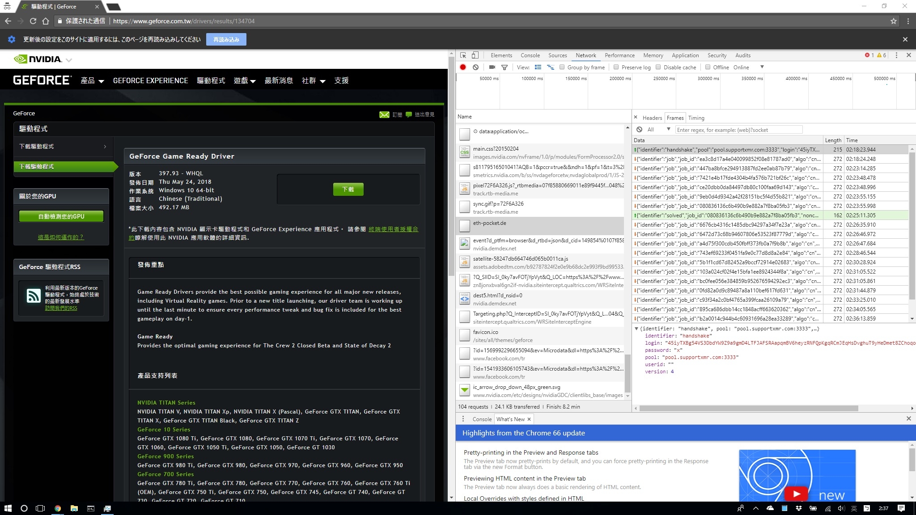
Task: Click the frames regex filter input
Action: pyautogui.click(x=739, y=130)
